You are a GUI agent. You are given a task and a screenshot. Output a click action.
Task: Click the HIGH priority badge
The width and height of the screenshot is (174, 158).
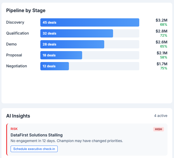158,129
